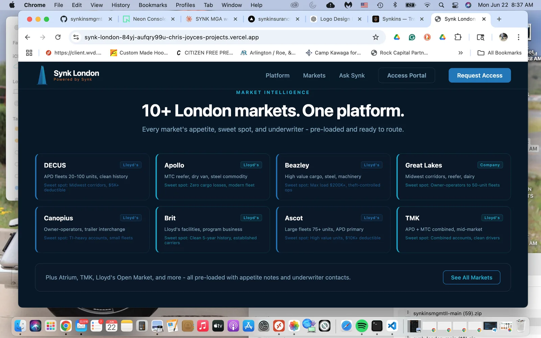Image resolution: width=541 pixels, height=338 pixels.
Task: Click the MARKET INTELLIGENCE heading
Action: (273, 92)
